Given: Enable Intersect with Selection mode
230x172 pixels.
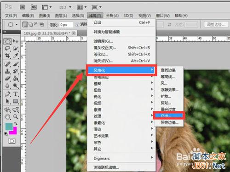Looking at the screenshot, I should [x=41, y=24].
